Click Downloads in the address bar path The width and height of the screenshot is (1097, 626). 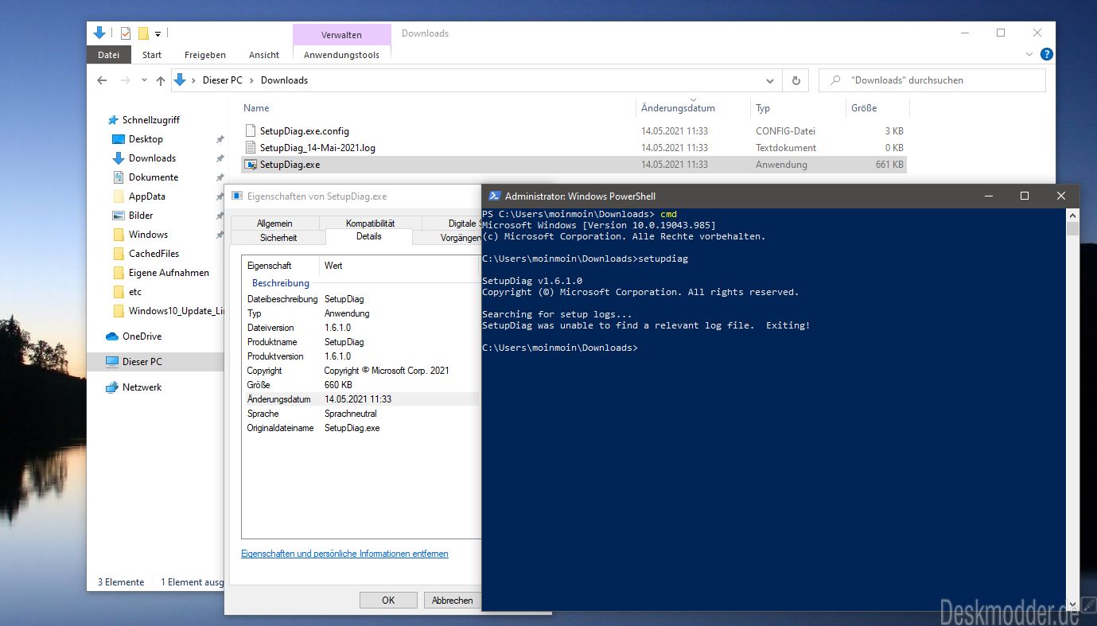(284, 80)
